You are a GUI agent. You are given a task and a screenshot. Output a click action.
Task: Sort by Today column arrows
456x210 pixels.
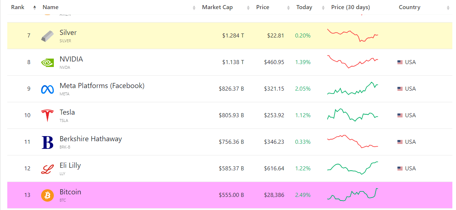323,8
